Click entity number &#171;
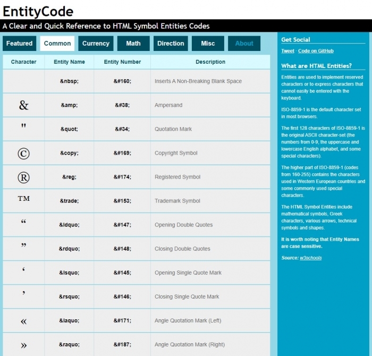Viewport: 372px width, 356px height. pyautogui.click(x=122, y=320)
